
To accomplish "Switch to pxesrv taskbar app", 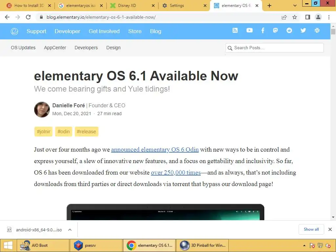I will pos(96,245).
